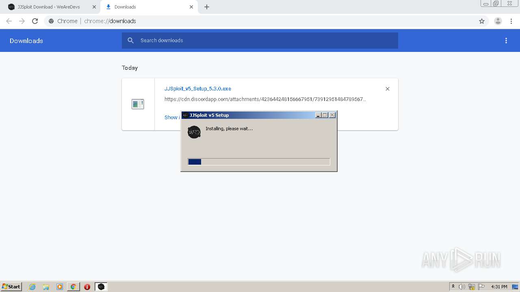This screenshot has height=292, width=520.
Task: Click the JJSploit v5 Setup title bar icon
Action: coord(185,115)
